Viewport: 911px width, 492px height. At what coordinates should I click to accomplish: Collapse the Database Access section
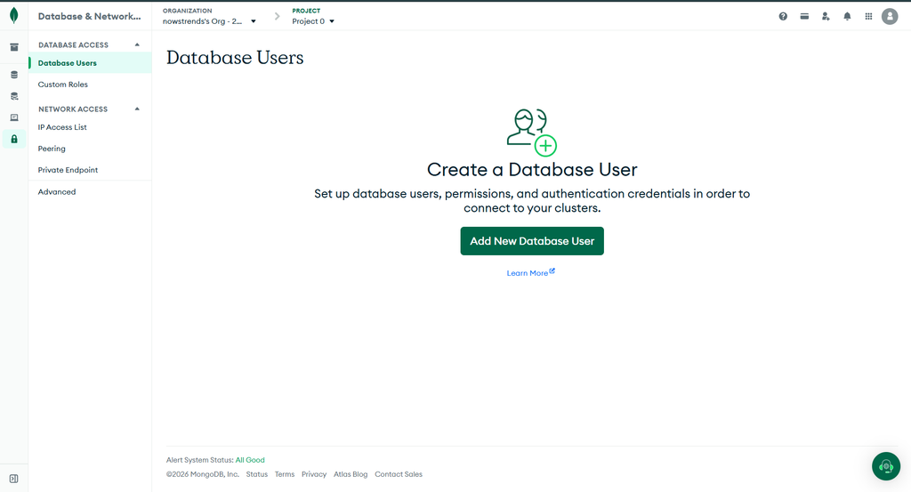pyautogui.click(x=137, y=44)
